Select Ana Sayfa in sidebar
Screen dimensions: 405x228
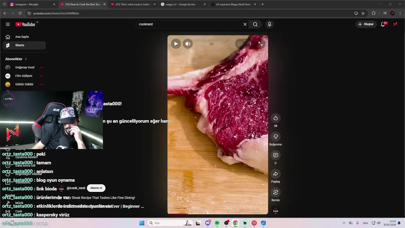[x=24, y=37]
